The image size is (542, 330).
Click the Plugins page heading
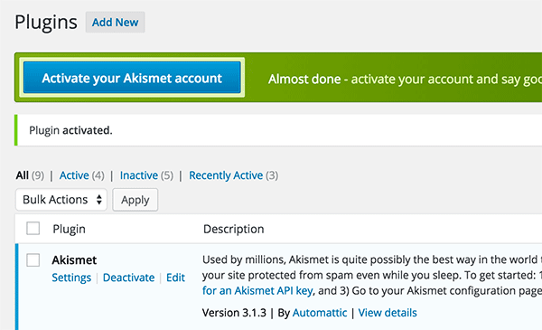(46, 23)
